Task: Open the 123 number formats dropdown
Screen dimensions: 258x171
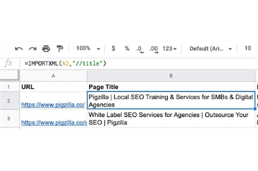Action: 169,49
